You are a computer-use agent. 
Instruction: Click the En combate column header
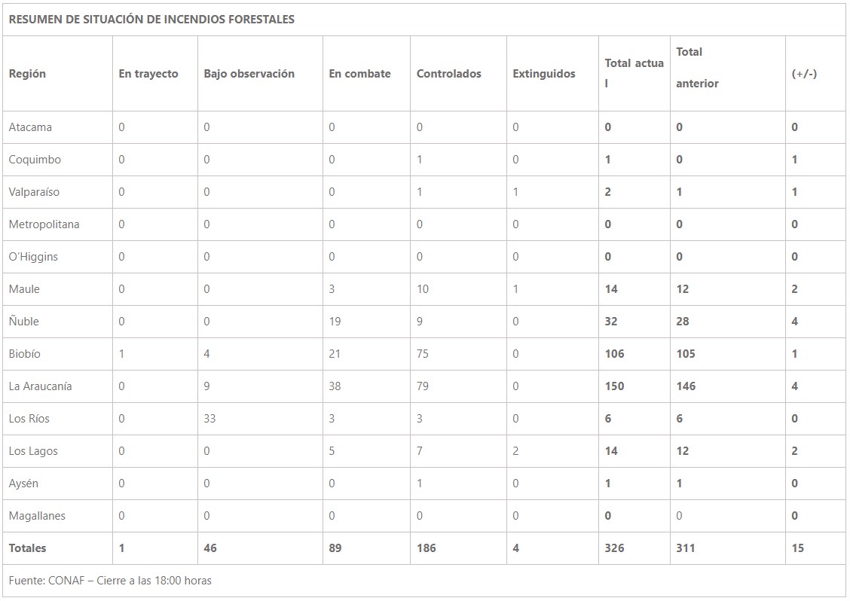coord(359,74)
